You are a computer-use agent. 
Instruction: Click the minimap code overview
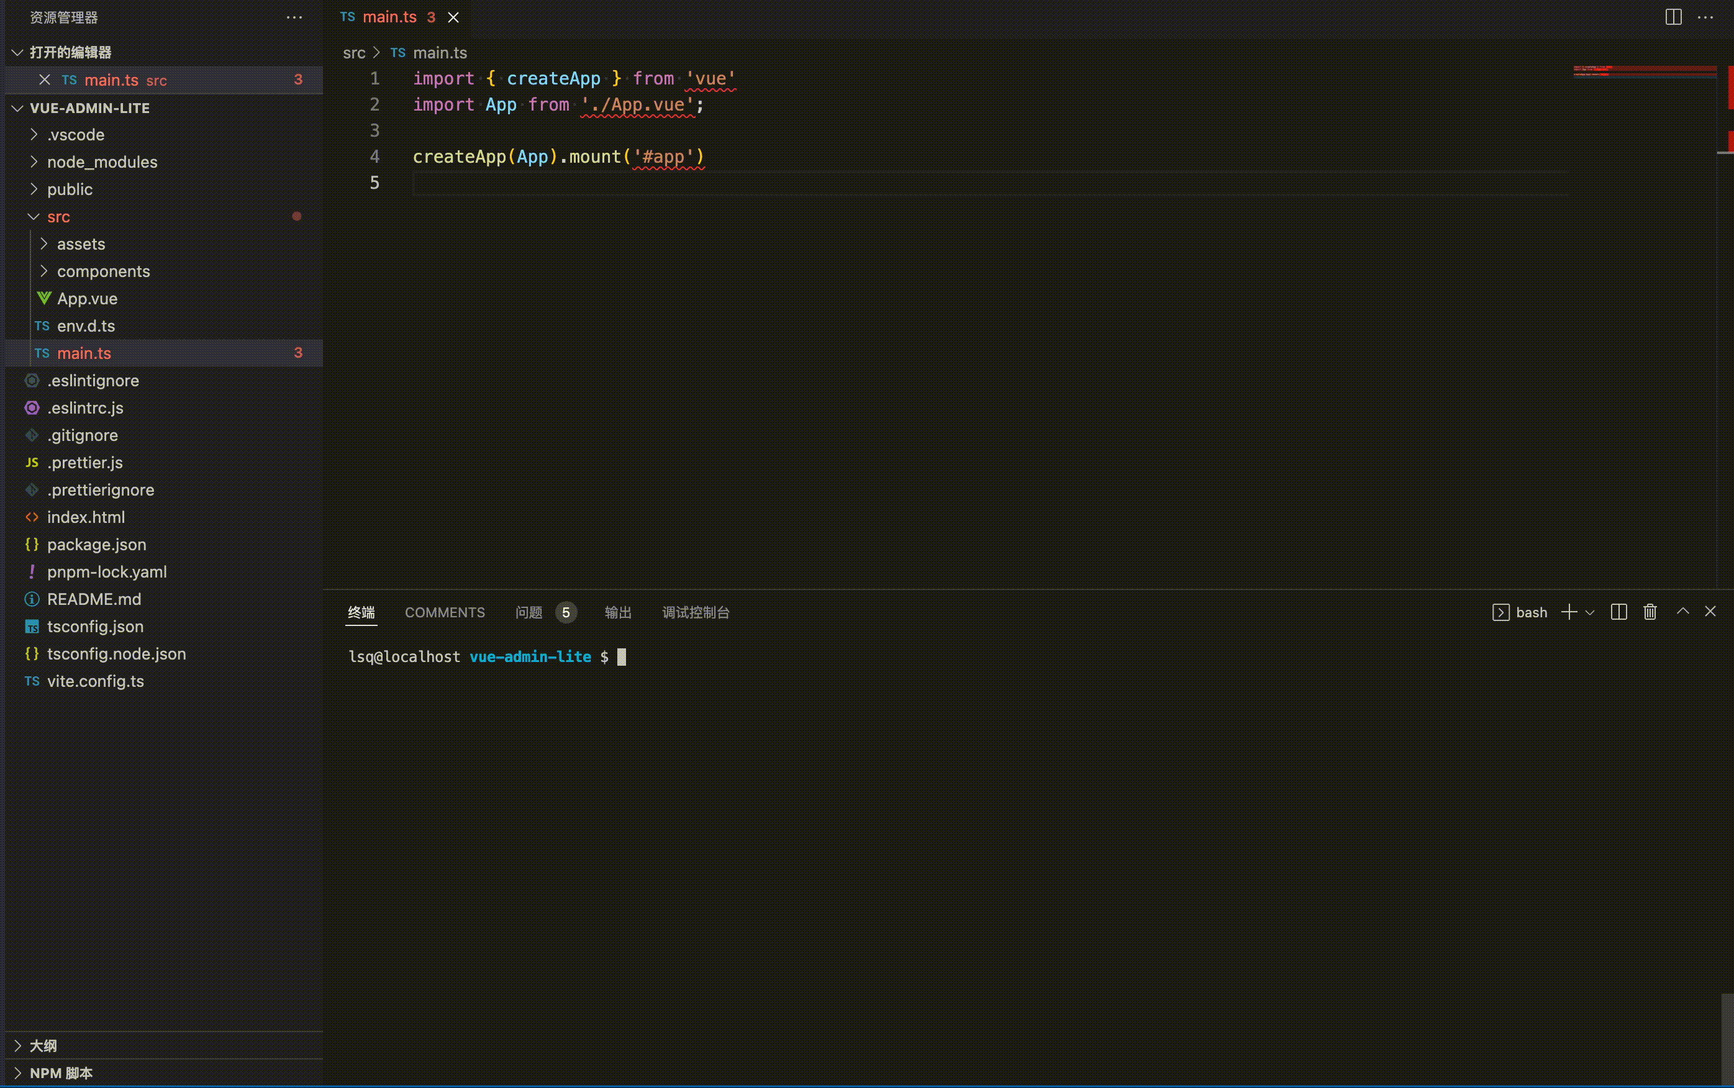tap(1645, 71)
